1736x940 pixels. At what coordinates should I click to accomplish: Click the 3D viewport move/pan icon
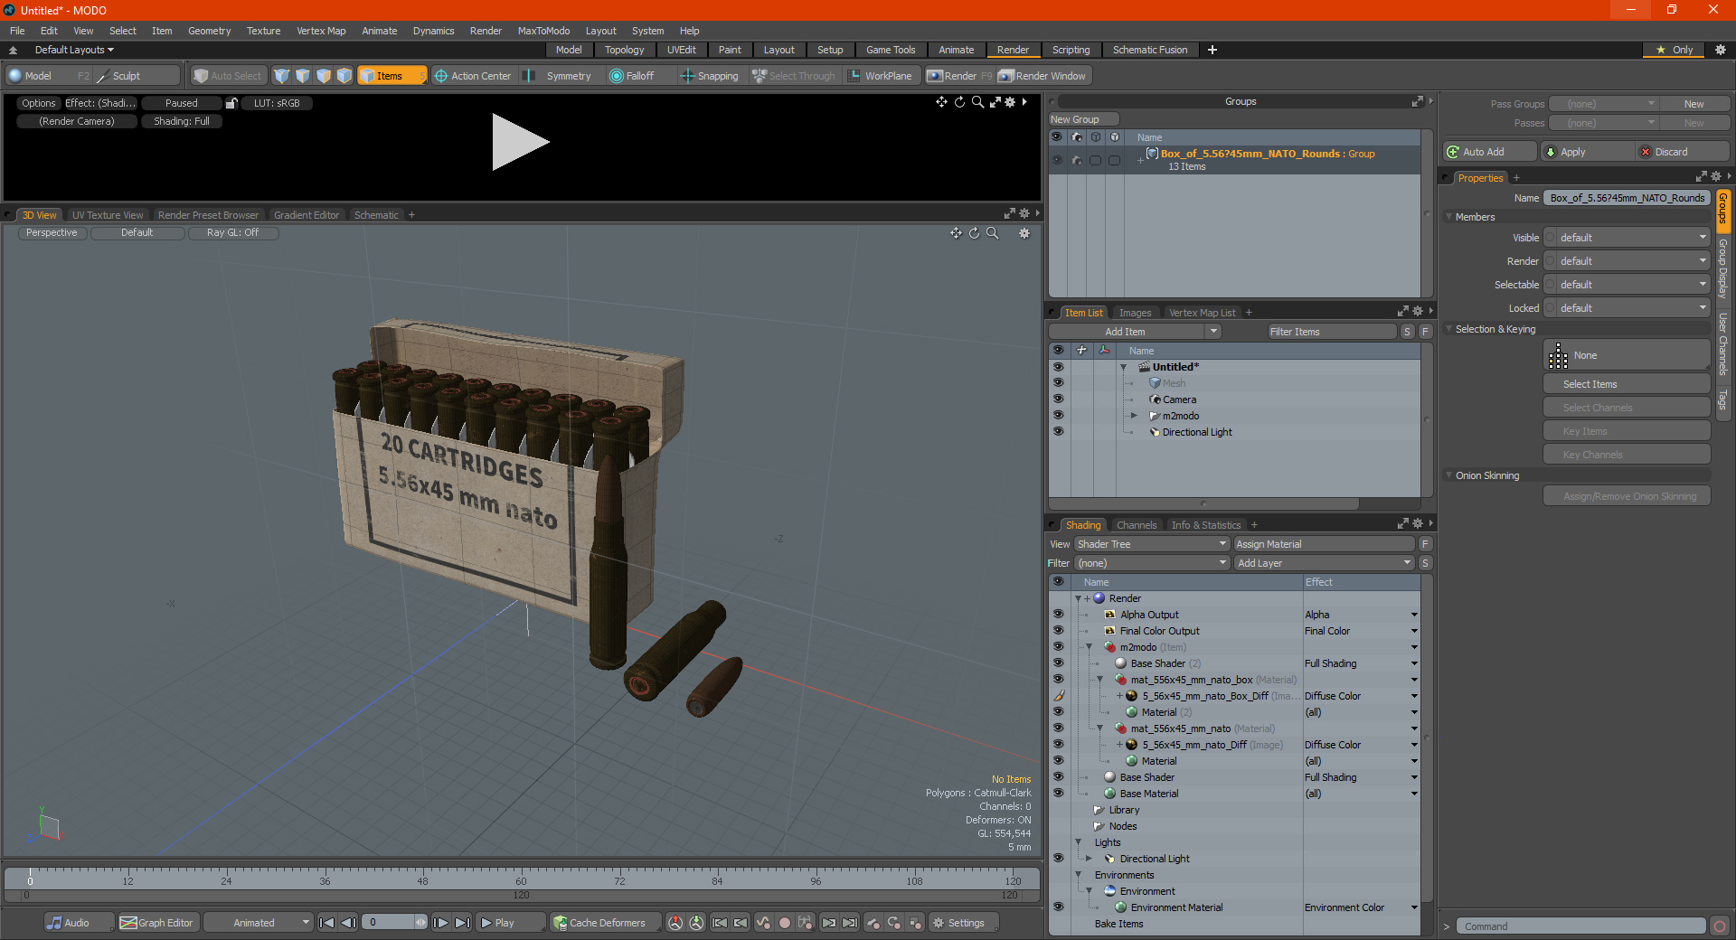coord(956,233)
